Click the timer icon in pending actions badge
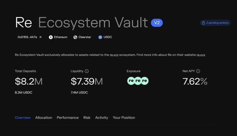This screenshot has width=237, height=136. click(x=204, y=23)
